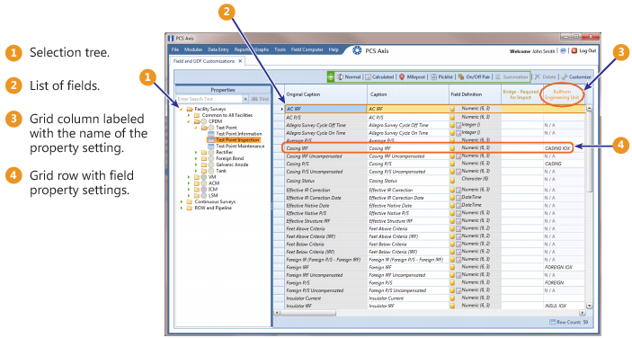
Task: Expand the Rectifier tree node
Action: click(x=196, y=153)
